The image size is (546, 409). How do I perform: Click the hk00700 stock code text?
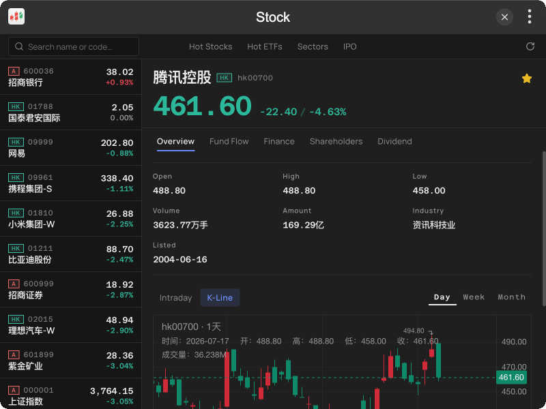[255, 78]
